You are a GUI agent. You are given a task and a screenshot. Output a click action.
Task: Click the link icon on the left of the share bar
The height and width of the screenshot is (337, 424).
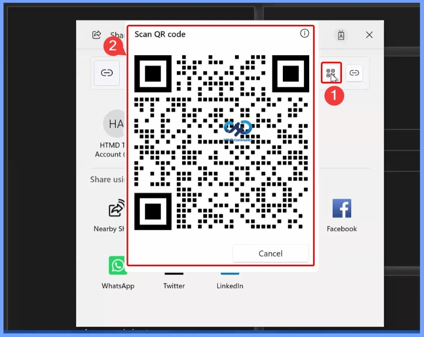tap(107, 73)
